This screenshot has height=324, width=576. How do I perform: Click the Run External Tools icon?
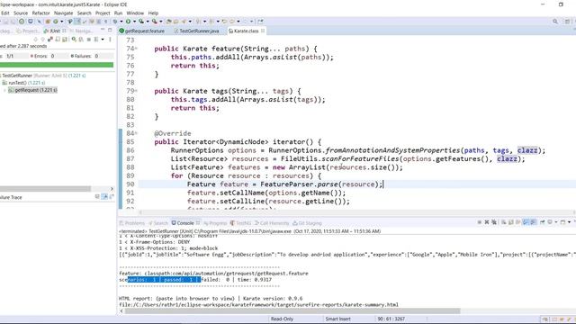(155, 22)
